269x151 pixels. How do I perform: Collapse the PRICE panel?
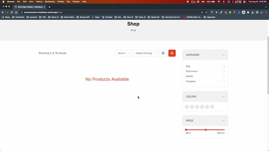pyautogui.click(x=224, y=121)
